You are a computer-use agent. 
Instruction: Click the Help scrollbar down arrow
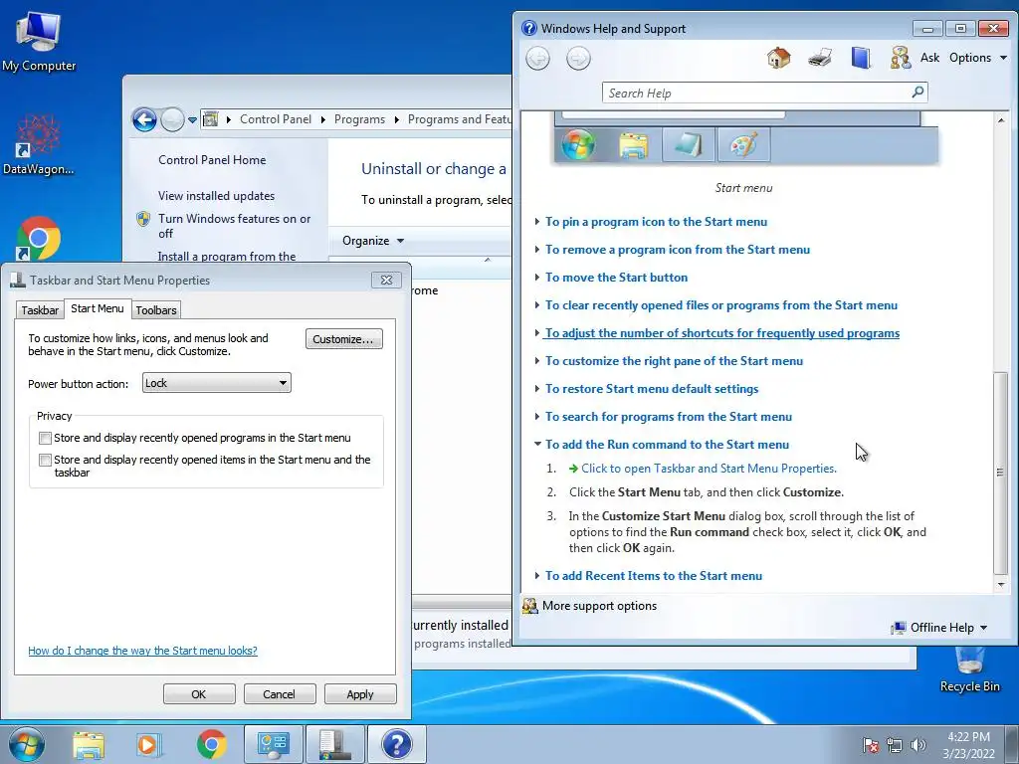point(1001,585)
